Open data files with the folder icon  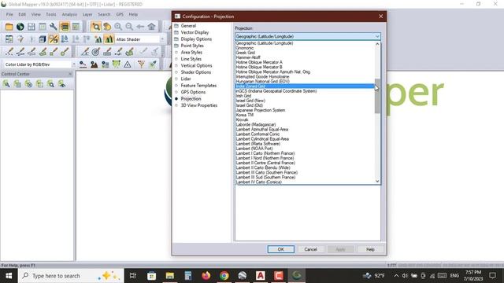pos(9,27)
